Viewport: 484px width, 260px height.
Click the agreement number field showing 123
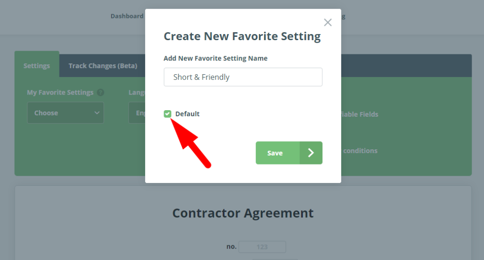coord(262,247)
